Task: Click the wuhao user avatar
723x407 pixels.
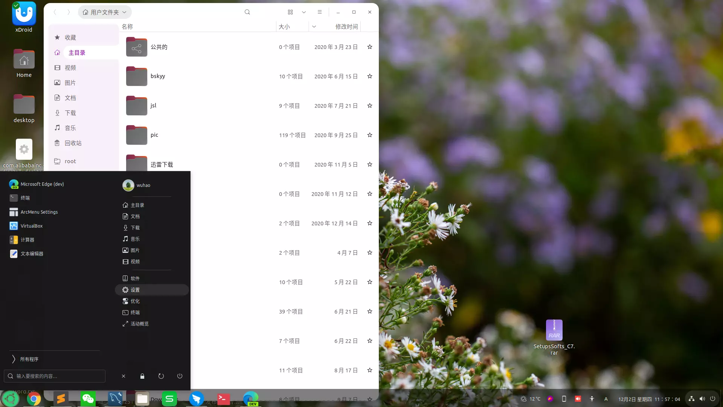Action: tap(128, 185)
